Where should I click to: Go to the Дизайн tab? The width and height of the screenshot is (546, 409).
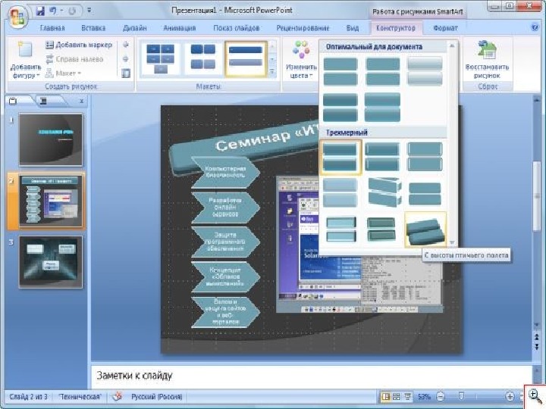[x=135, y=28]
